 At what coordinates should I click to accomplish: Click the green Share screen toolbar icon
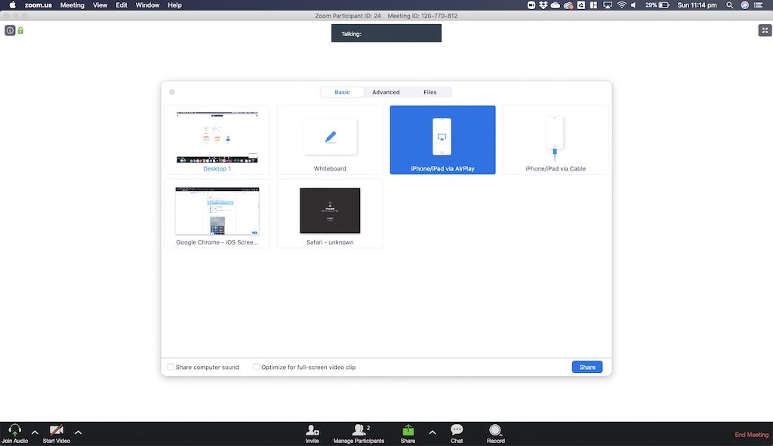408,430
